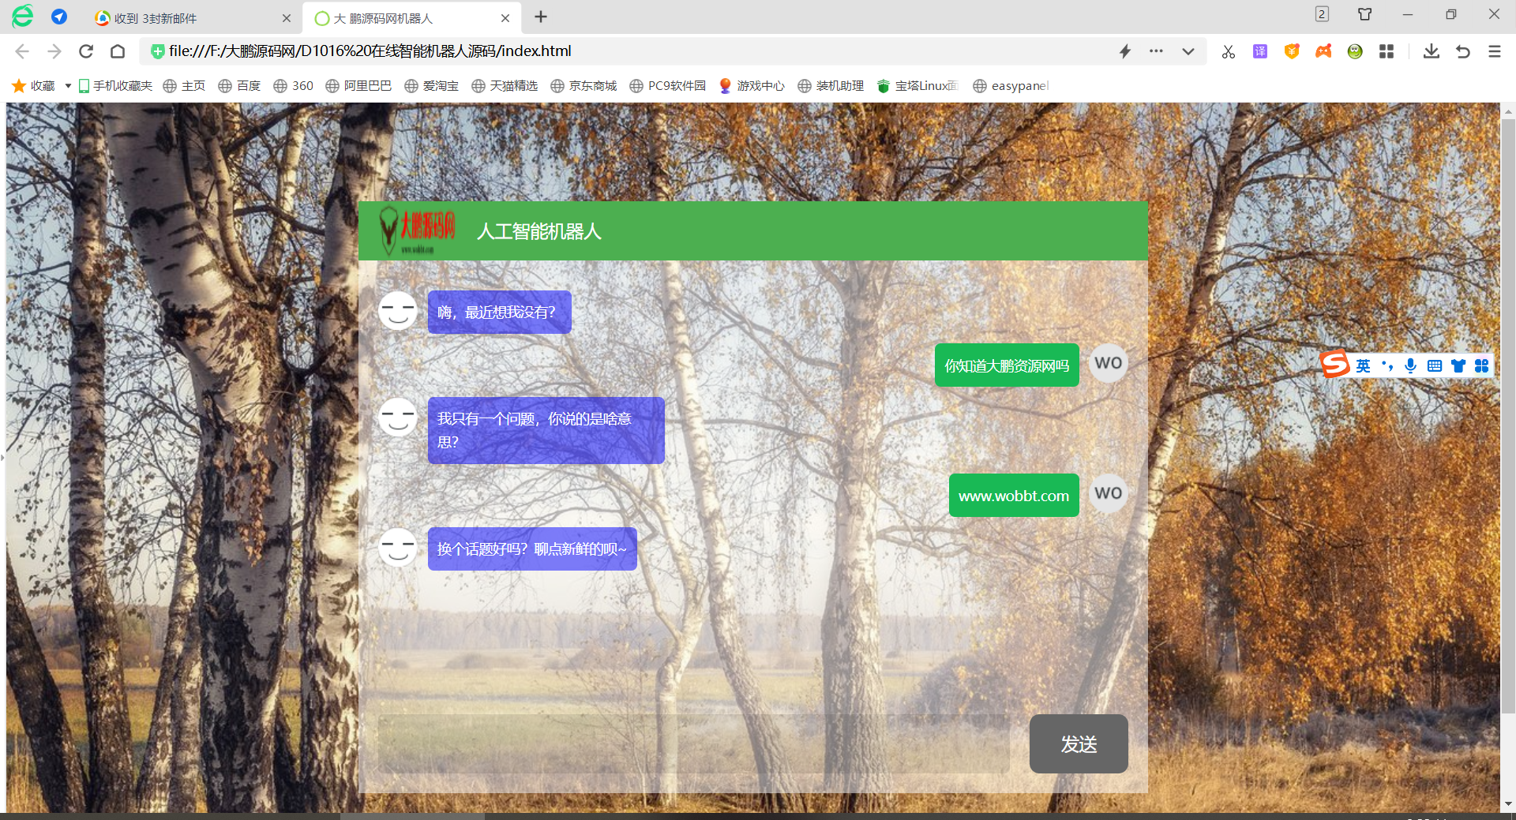This screenshot has height=820, width=1516.
Task: Open the purple translate extension
Action: [1260, 52]
